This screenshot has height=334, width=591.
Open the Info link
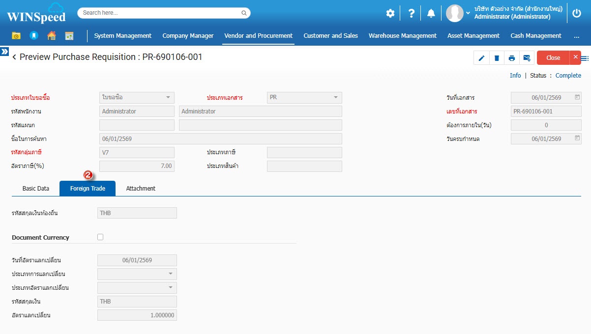[x=515, y=76]
